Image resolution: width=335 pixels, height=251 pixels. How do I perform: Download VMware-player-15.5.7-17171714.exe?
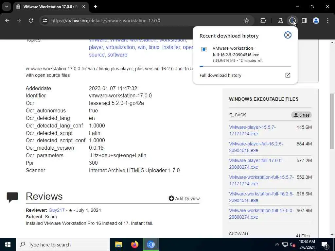(x=252, y=130)
